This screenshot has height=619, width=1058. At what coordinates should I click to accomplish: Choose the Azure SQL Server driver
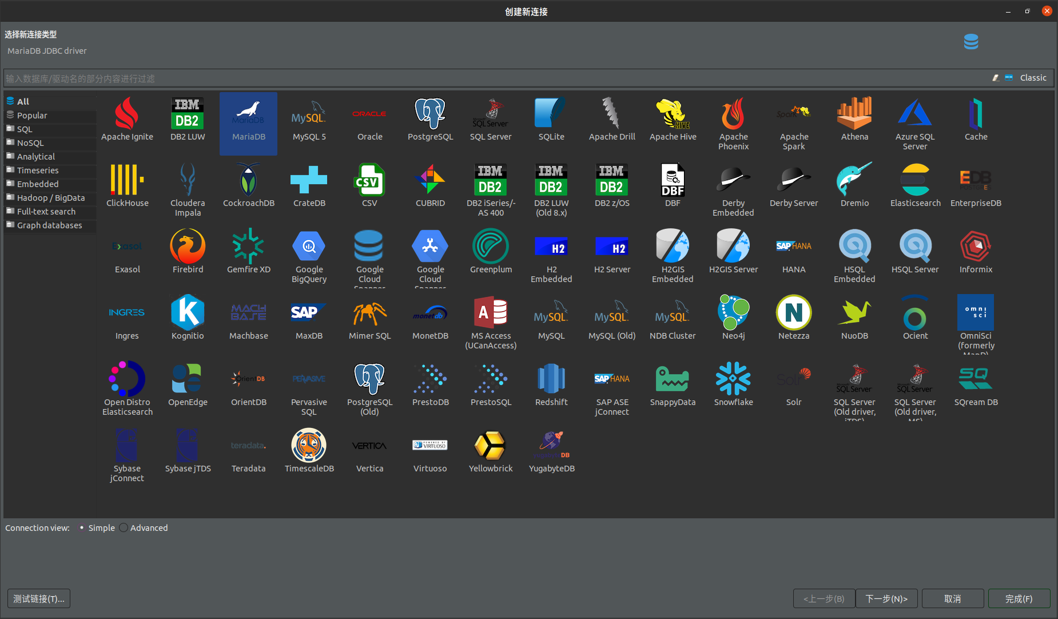tap(915, 124)
